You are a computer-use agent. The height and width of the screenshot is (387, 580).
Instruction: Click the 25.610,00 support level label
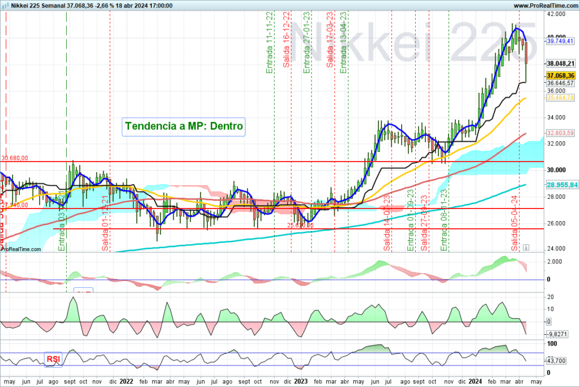300,225
